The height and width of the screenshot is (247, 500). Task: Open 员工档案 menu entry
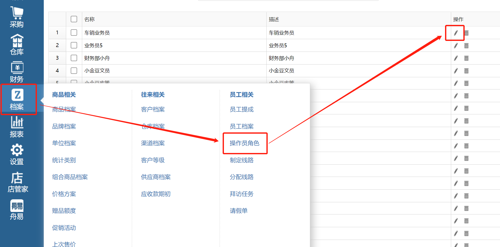click(x=241, y=126)
